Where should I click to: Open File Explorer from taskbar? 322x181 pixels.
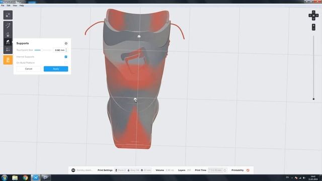(15, 177)
